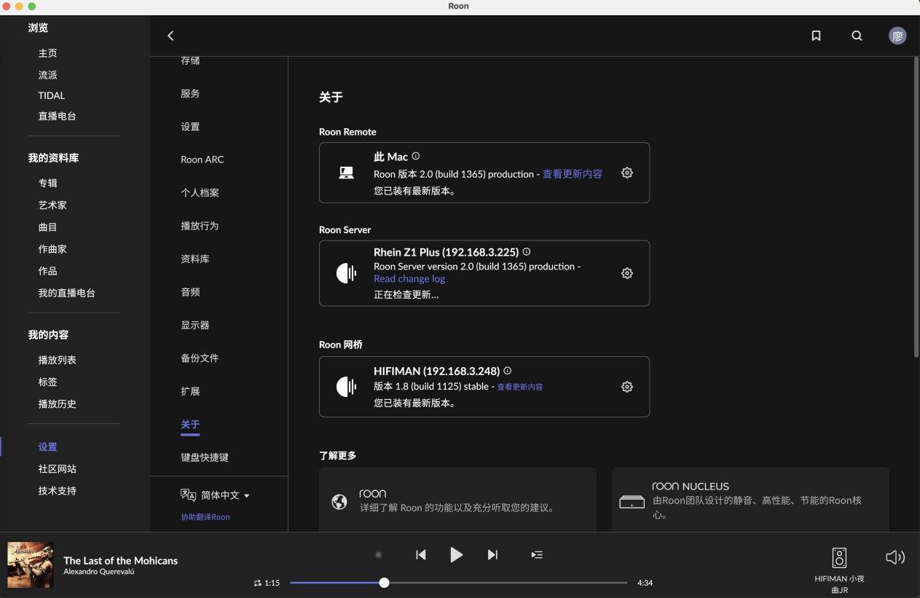Open 曲目 in library sidebar
Viewport: 920px width, 598px height.
coord(48,227)
